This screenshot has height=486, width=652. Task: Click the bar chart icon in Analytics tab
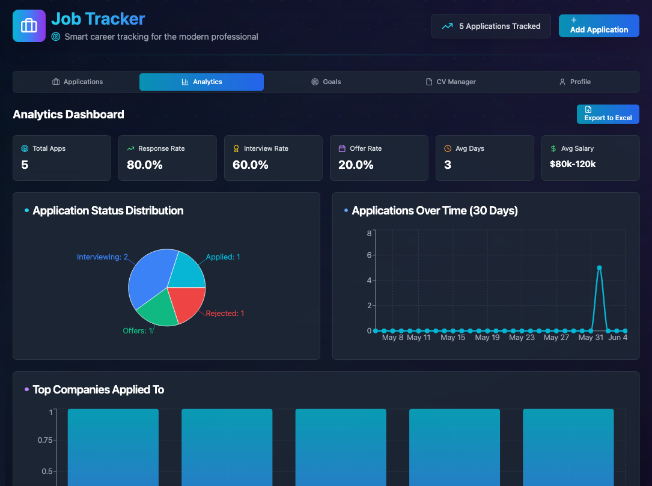185,82
